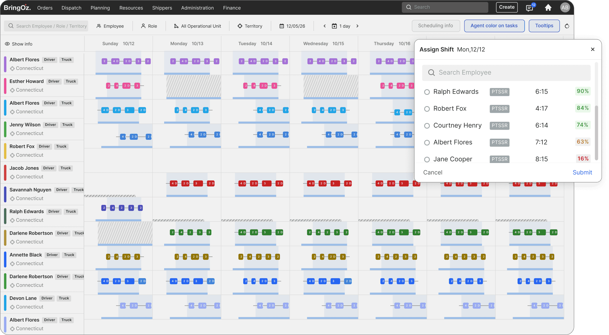Screen dimensions: 609x335
Task: Go to home via the house icon
Action: click(x=548, y=8)
